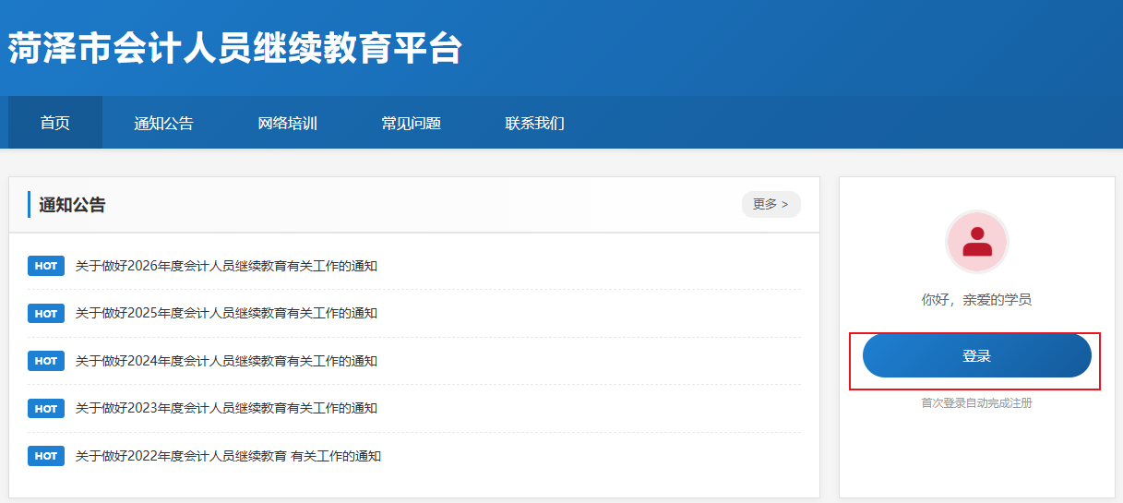Click HOT badge beside 2025年度 notice
This screenshot has height=503, width=1123.
(46, 314)
